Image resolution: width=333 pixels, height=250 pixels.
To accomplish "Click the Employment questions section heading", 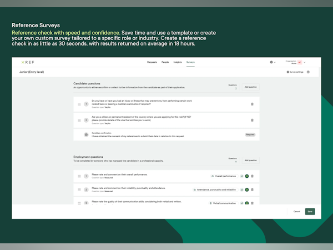I will [x=88, y=157].
